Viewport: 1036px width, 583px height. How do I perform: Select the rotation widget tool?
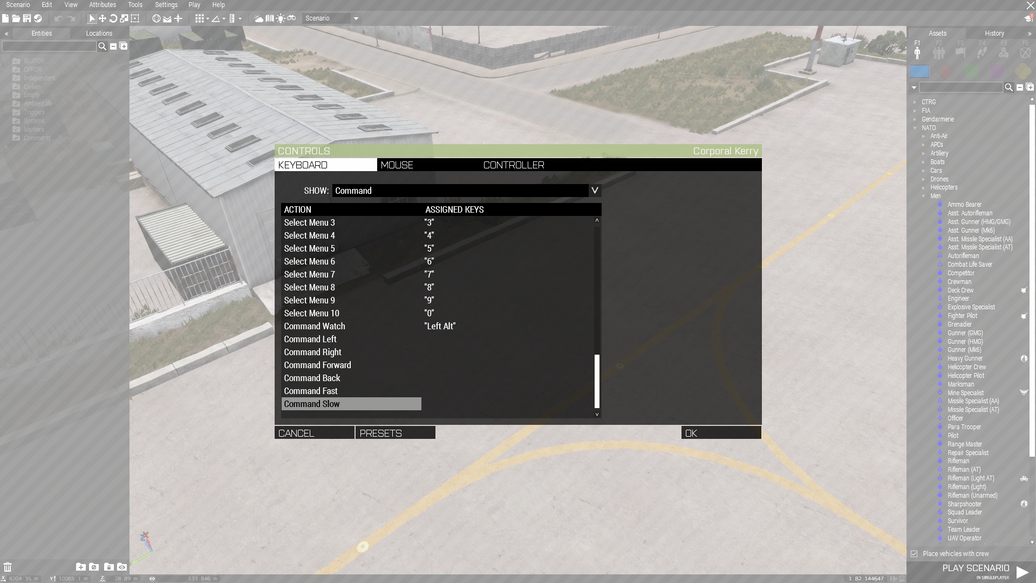(113, 18)
